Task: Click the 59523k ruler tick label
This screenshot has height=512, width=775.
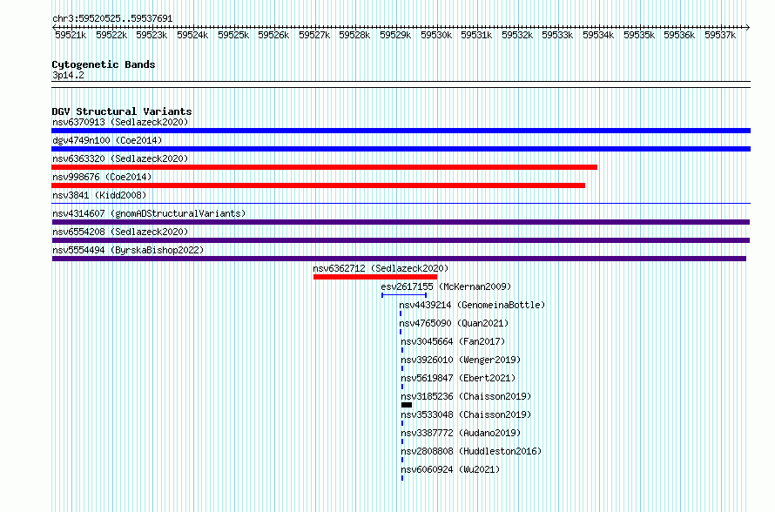Action: 152,35
